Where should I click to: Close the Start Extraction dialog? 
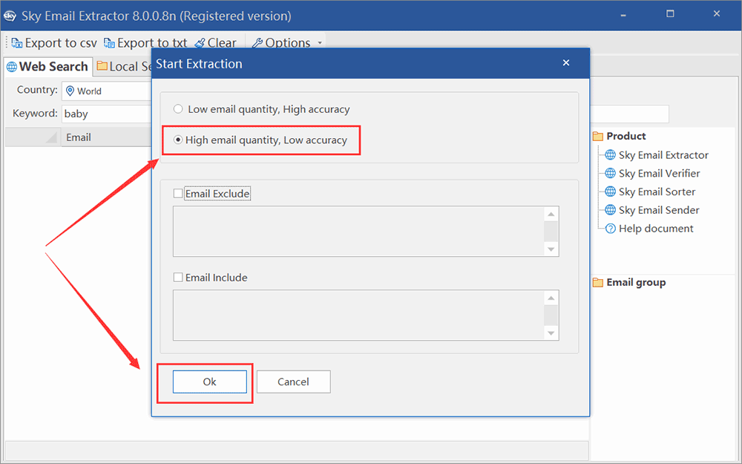[566, 63]
